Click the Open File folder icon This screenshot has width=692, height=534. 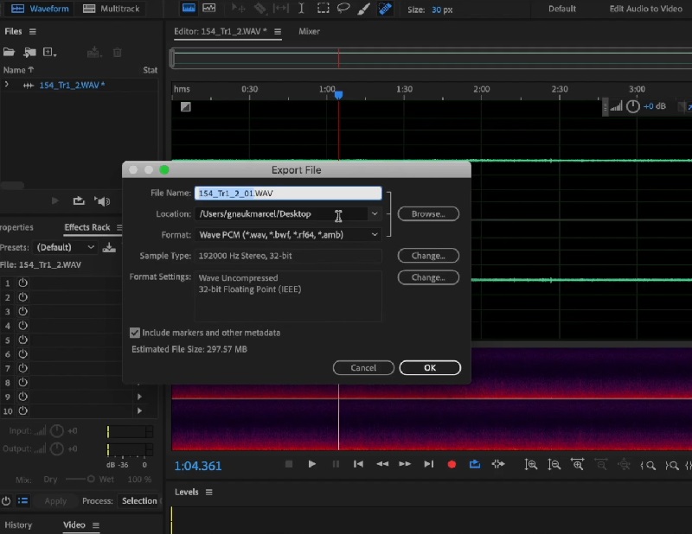pos(9,53)
